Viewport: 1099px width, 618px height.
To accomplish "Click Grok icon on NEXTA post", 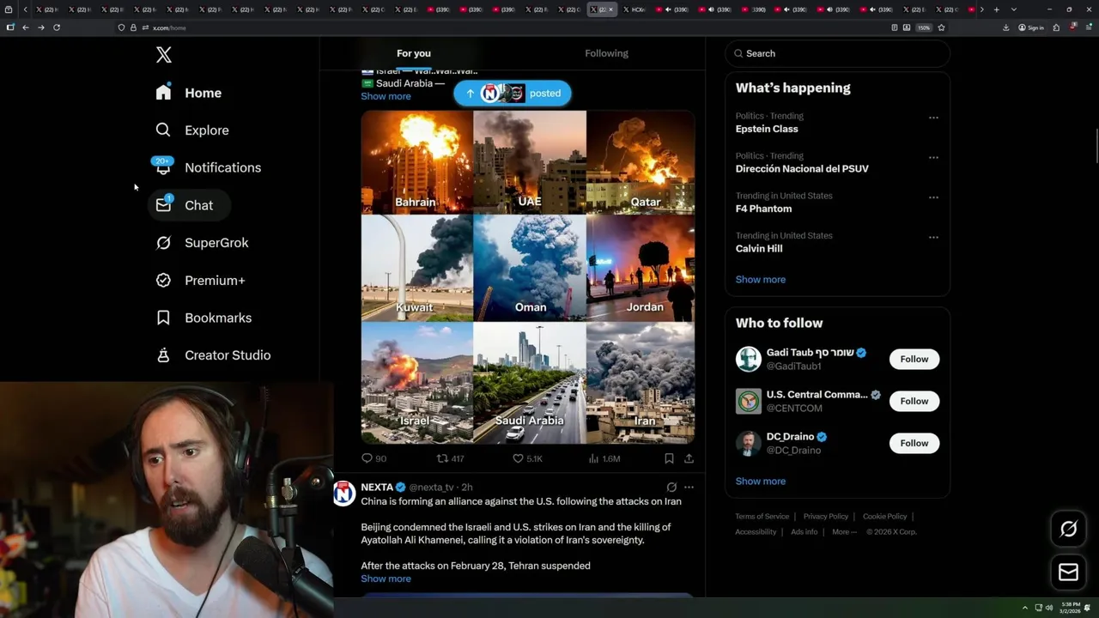I will click(671, 487).
